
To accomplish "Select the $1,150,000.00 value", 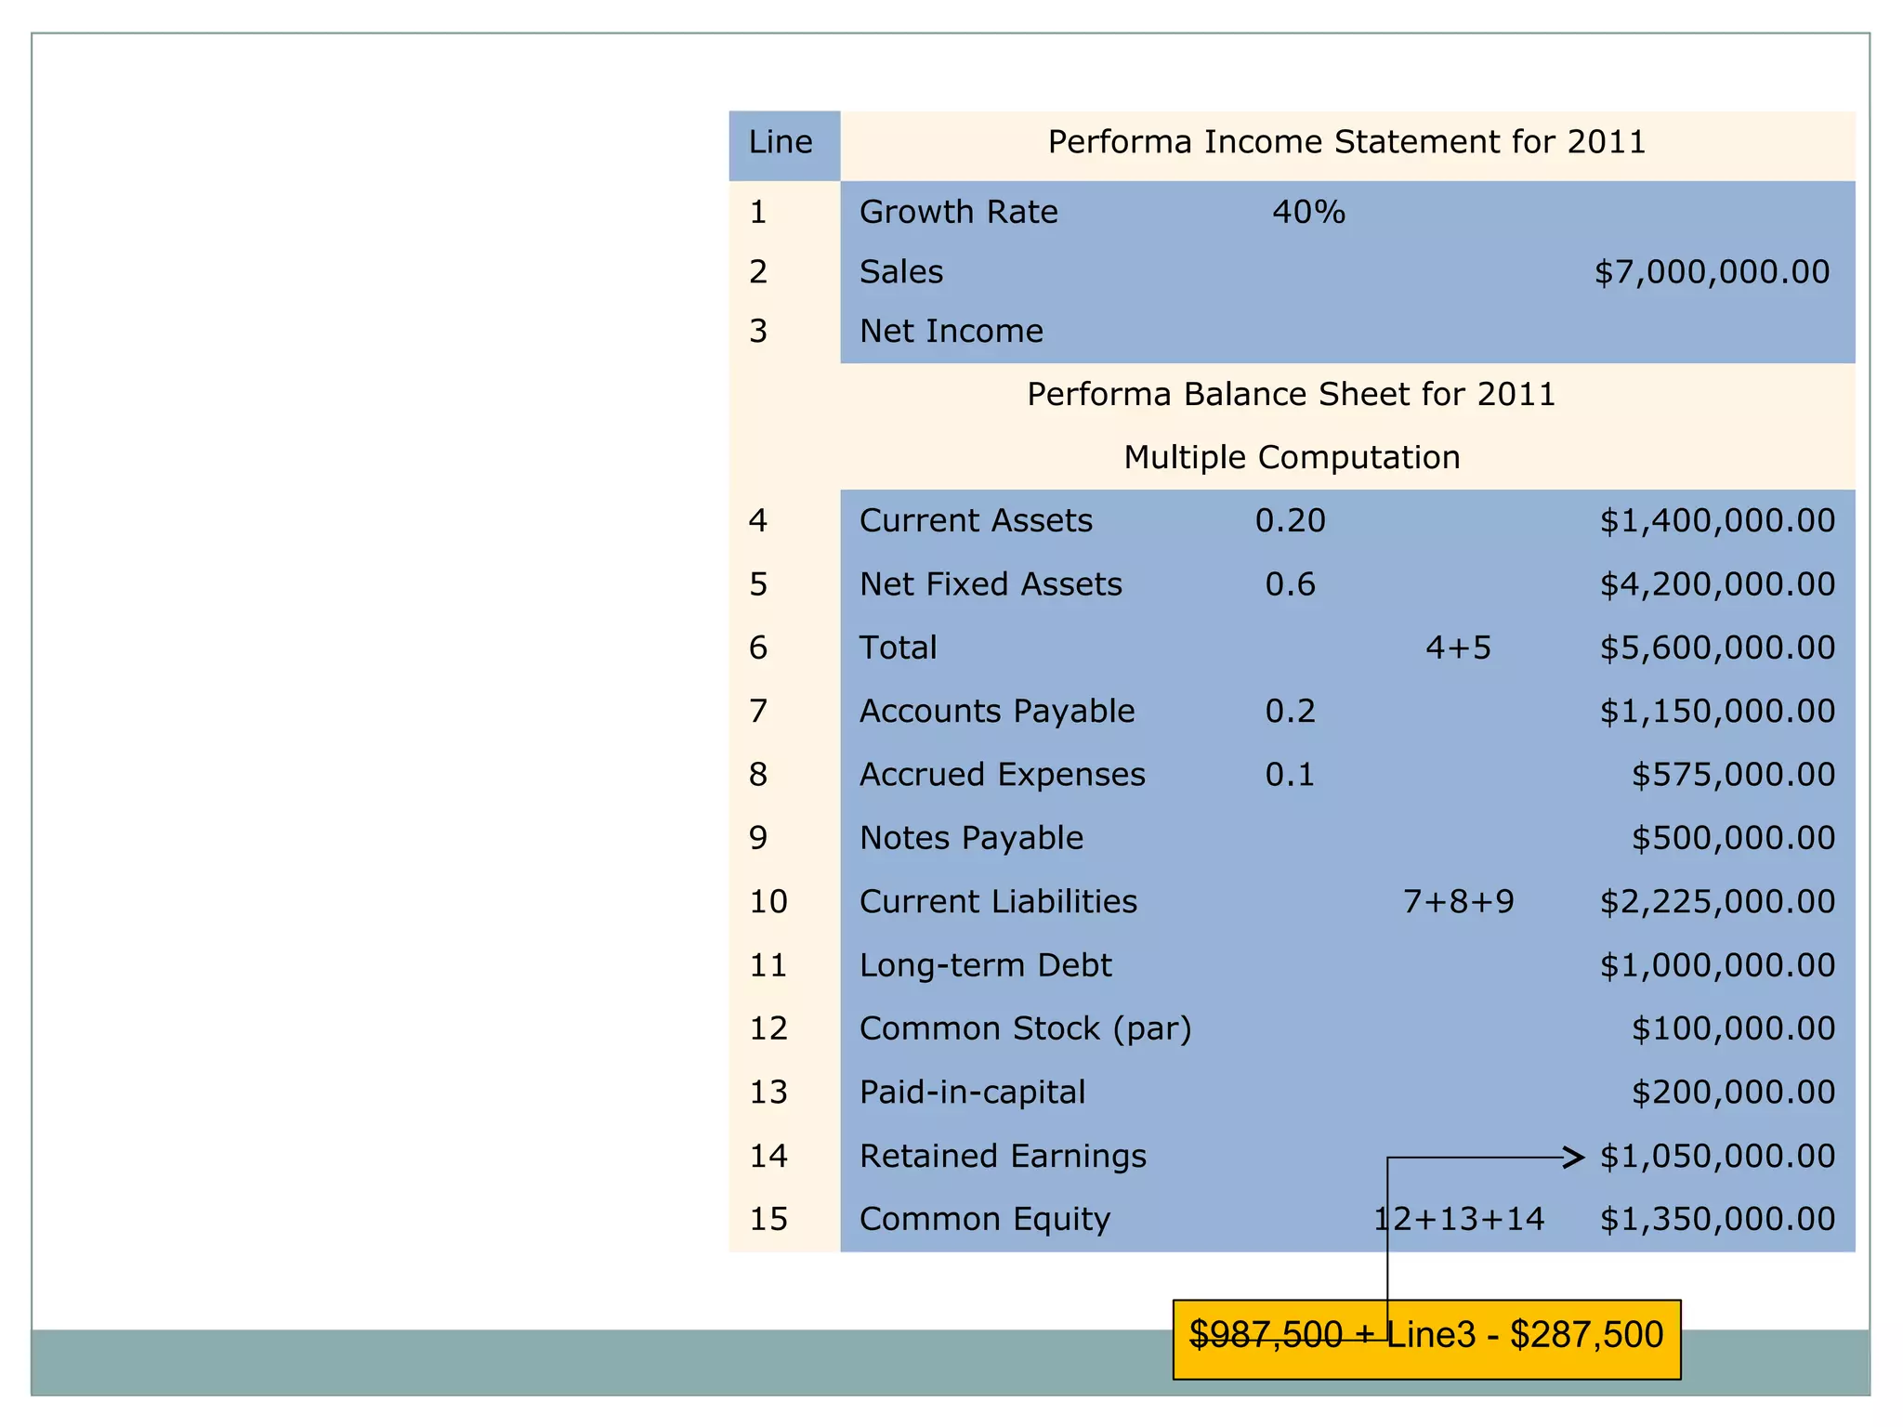I will pos(1717,711).
